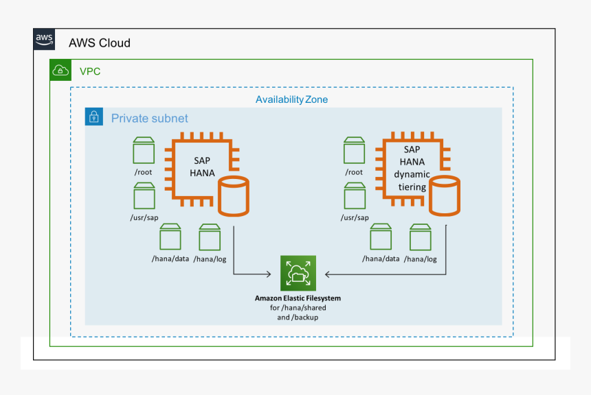Click the 'Availability Zone' label
This screenshot has width=591, height=395.
tap(292, 99)
